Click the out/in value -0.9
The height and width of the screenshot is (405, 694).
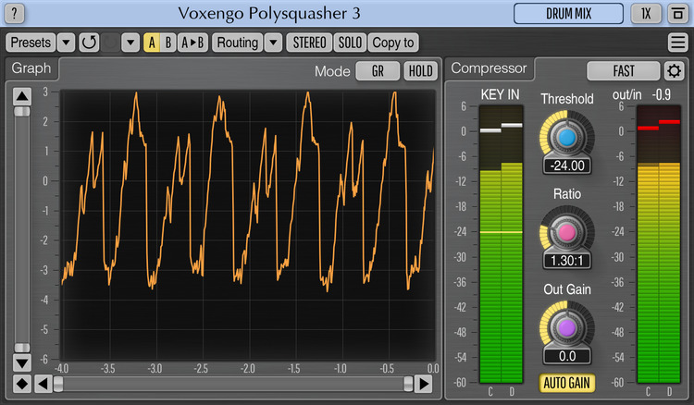coord(662,94)
